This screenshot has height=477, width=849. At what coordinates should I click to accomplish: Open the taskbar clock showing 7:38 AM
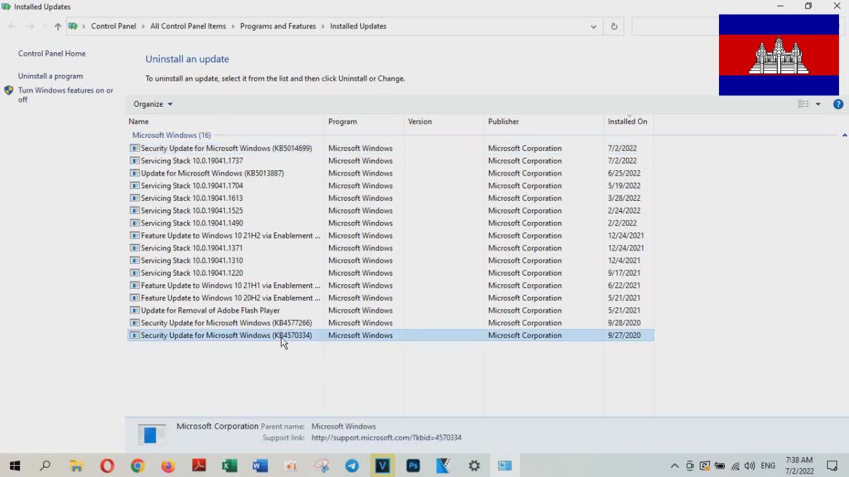point(799,466)
